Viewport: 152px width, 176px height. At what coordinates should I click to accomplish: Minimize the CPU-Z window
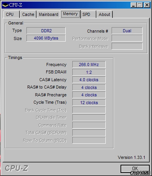(133, 5)
